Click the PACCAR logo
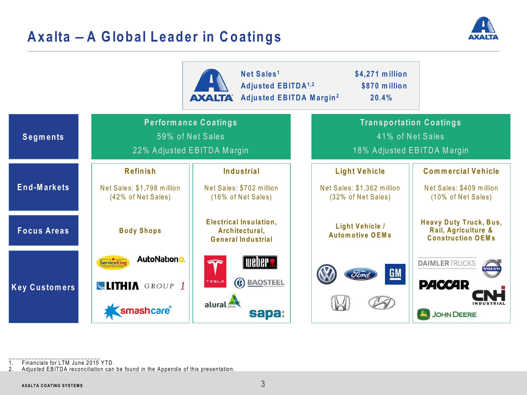 [x=444, y=285]
